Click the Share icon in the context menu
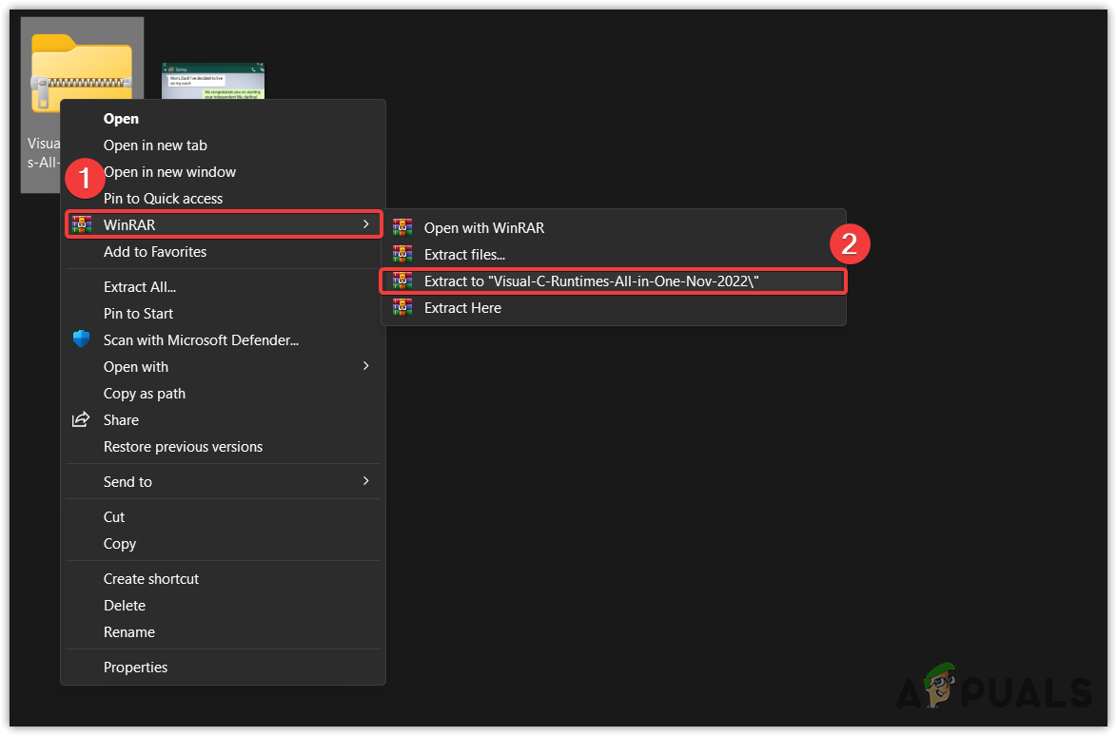The height and width of the screenshot is (736, 1117). point(81,419)
